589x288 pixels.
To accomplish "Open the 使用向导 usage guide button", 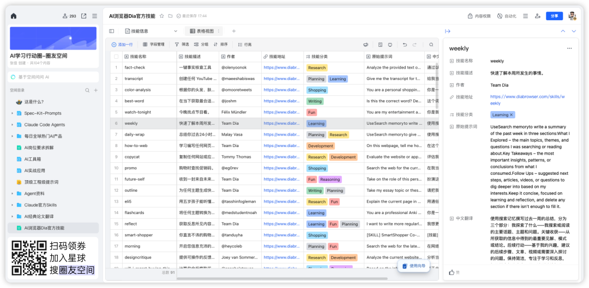I will [x=413, y=266].
